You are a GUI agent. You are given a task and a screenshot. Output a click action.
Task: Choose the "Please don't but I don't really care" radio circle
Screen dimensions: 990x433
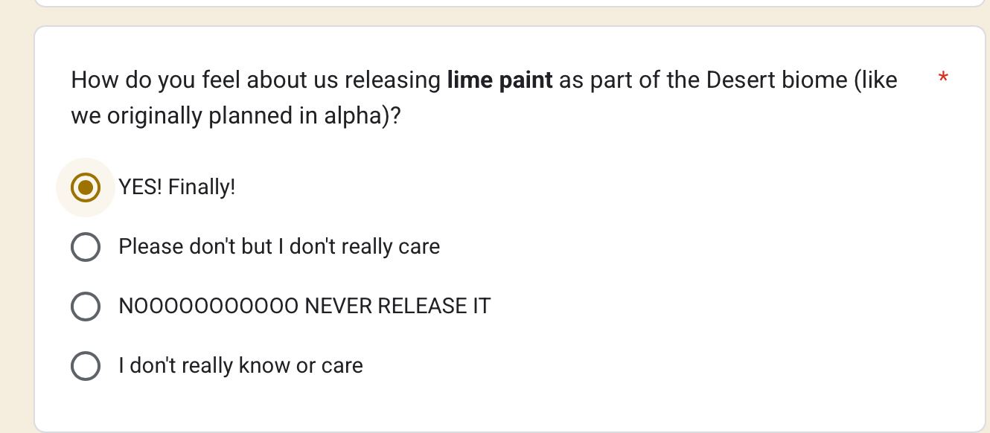click(86, 247)
